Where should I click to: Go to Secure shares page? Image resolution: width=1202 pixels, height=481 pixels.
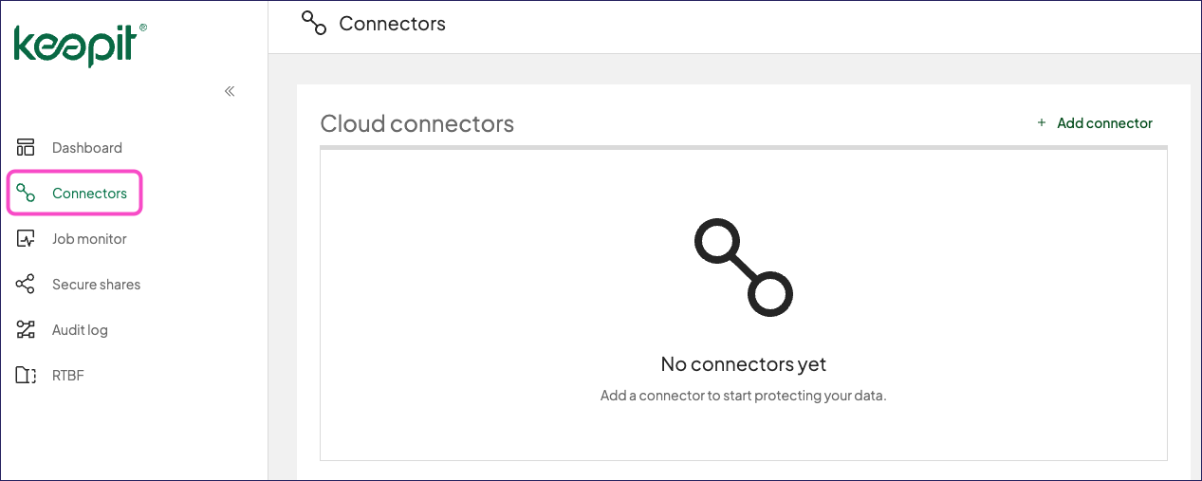(96, 285)
